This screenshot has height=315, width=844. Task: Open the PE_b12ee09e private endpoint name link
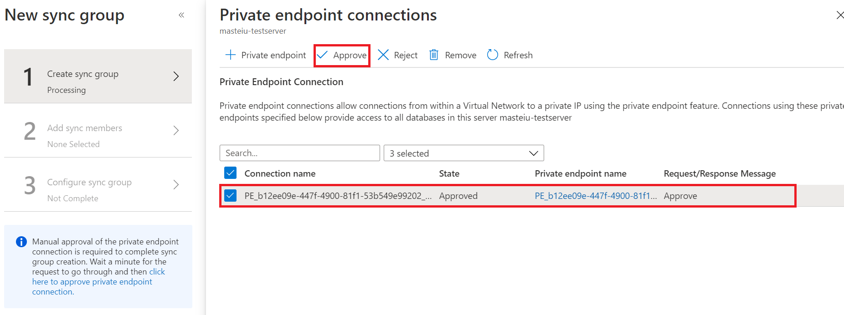pyautogui.click(x=595, y=196)
